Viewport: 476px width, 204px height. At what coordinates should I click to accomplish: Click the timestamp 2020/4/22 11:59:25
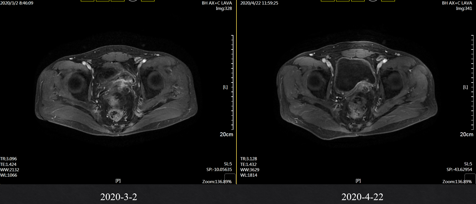pyautogui.click(x=259, y=3)
